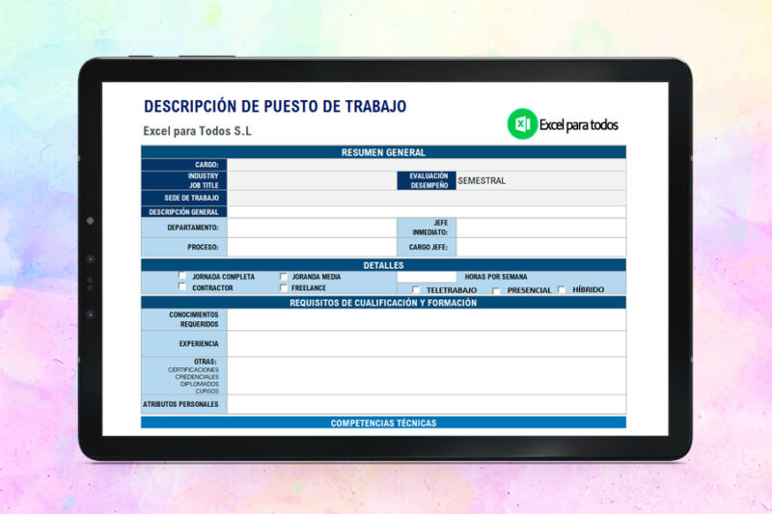The height and width of the screenshot is (514, 772).
Task: Select the DEPARTAMENTO: label cell
Action: tap(184, 228)
